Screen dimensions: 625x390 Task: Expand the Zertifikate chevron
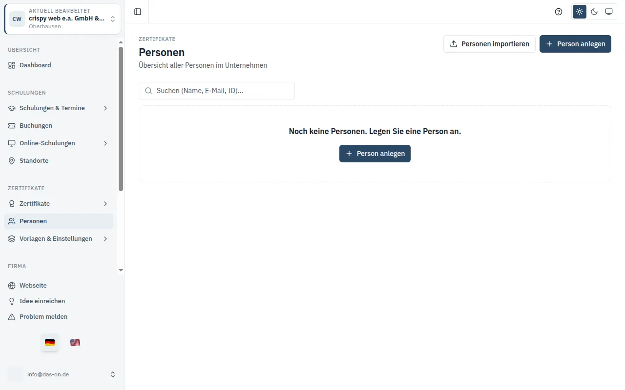coord(105,204)
